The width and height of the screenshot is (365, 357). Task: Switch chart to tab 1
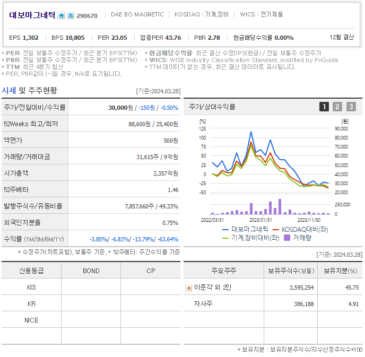tap(324, 107)
